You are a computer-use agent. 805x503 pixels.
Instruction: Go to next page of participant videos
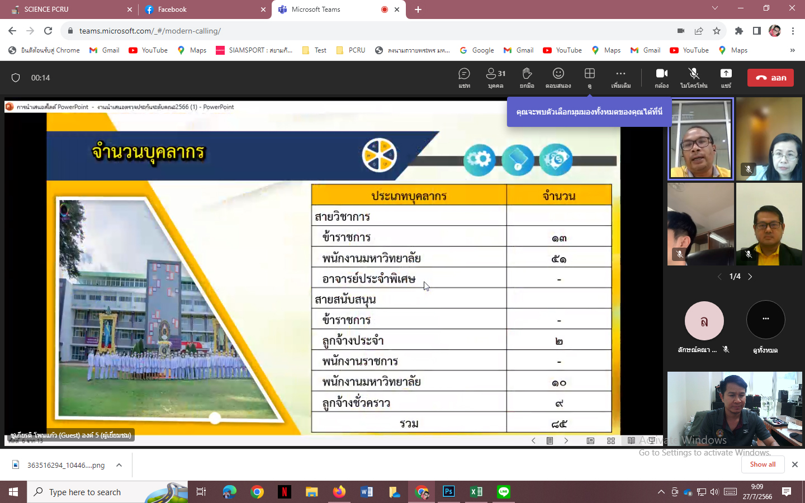[x=750, y=277]
